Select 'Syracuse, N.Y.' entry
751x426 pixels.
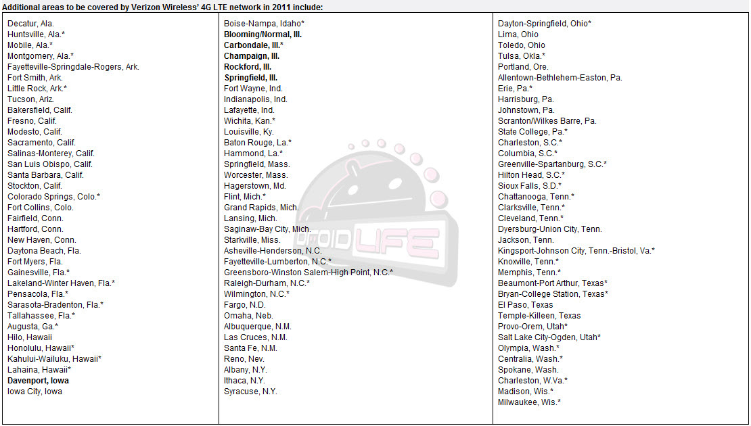coord(250,392)
